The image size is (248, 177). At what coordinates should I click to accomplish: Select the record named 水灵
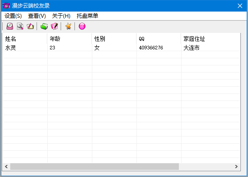pos(10,48)
